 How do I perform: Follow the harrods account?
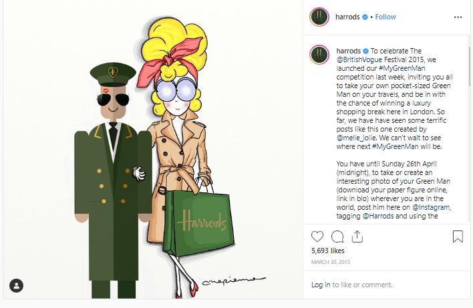[x=385, y=17]
